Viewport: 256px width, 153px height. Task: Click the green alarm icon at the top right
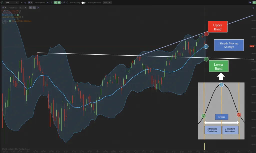coord(254,2)
